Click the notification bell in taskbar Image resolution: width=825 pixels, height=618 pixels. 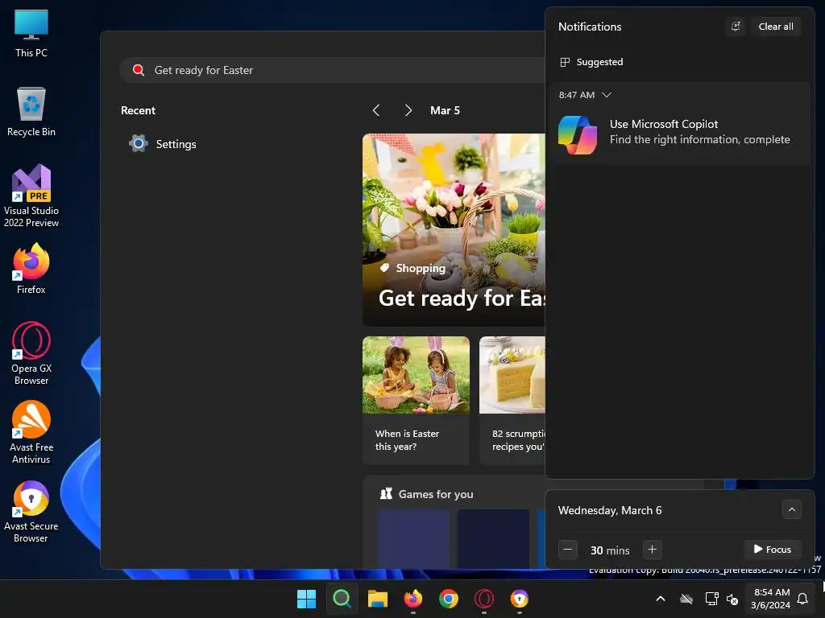point(802,599)
